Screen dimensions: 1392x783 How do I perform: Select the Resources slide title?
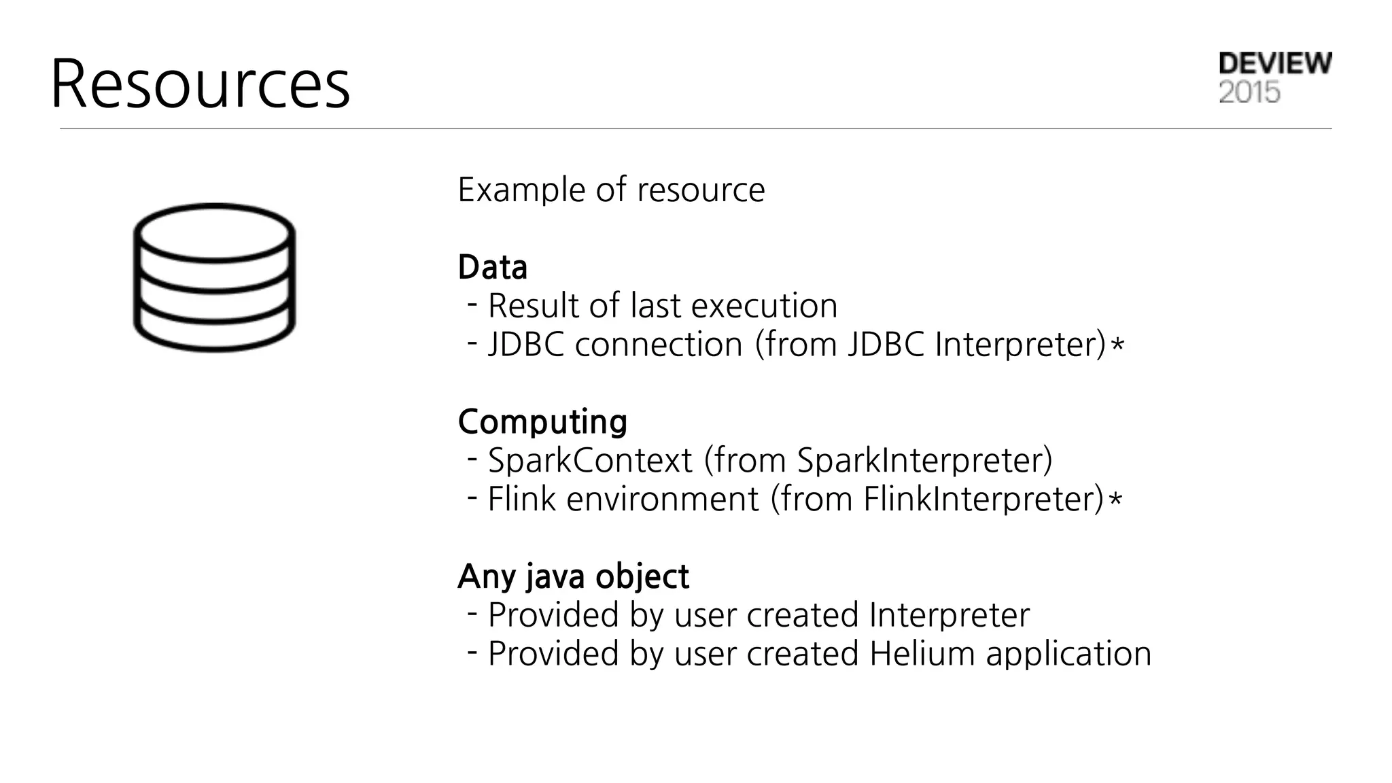click(200, 84)
